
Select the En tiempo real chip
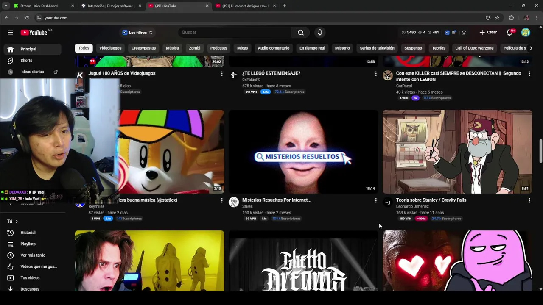point(312,48)
